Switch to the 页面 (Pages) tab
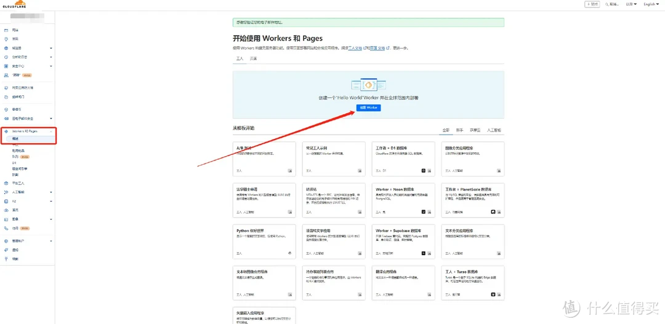 253,58
